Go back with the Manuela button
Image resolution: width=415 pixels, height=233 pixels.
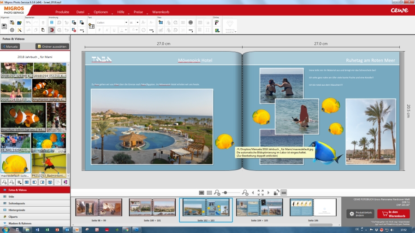[x=11, y=47]
